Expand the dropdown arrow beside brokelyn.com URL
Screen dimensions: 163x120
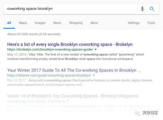[x=96, y=49]
